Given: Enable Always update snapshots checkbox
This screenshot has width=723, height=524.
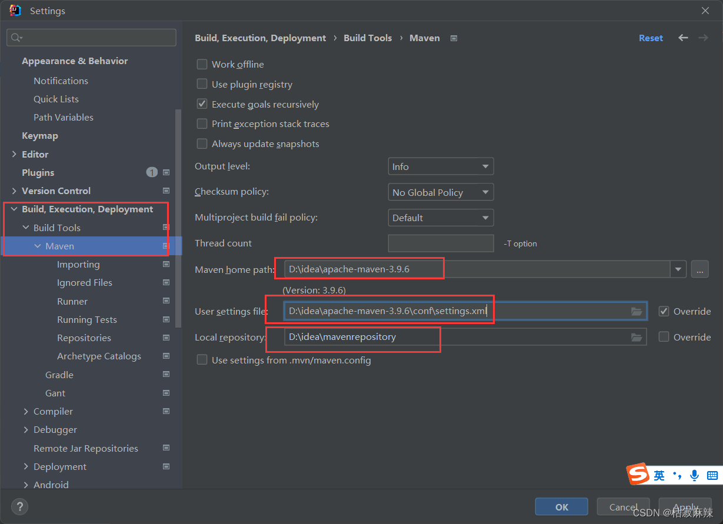Looking at the screenshot, I should coord(202,143).
